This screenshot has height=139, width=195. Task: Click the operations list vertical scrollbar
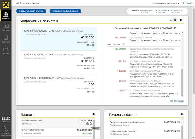tap(182, 81)
